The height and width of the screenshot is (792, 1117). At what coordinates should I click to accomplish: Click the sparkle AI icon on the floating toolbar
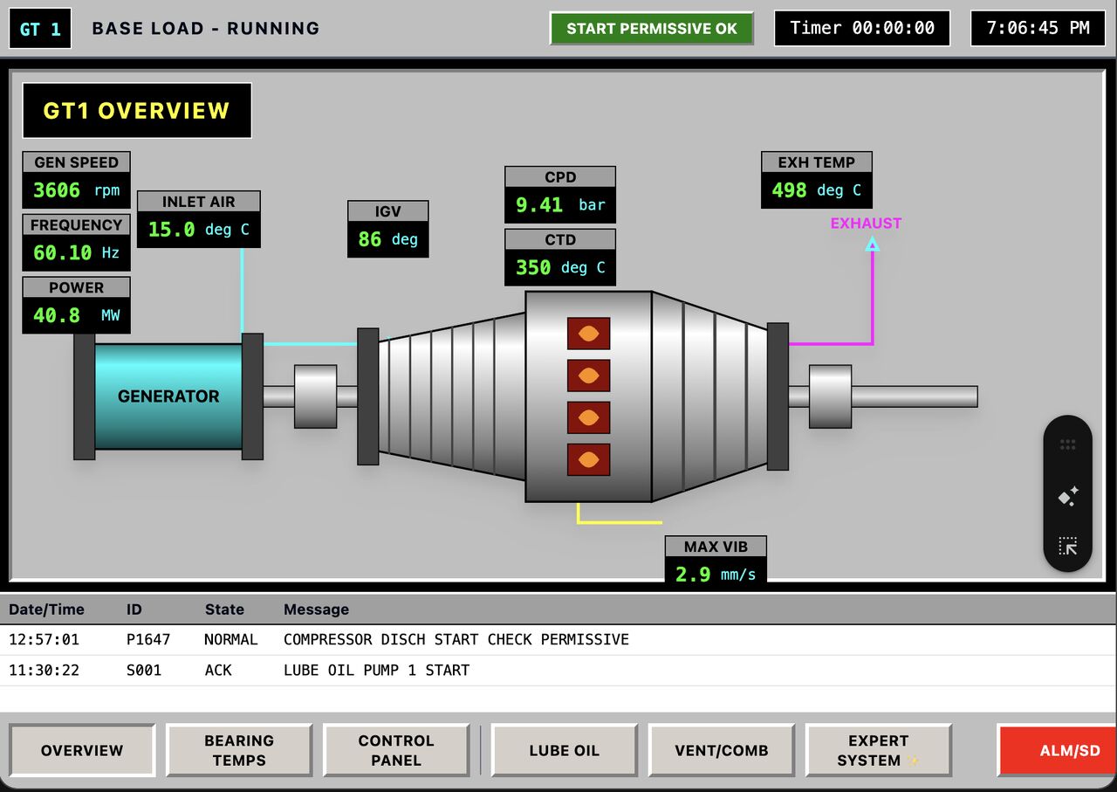[1067, 496]
